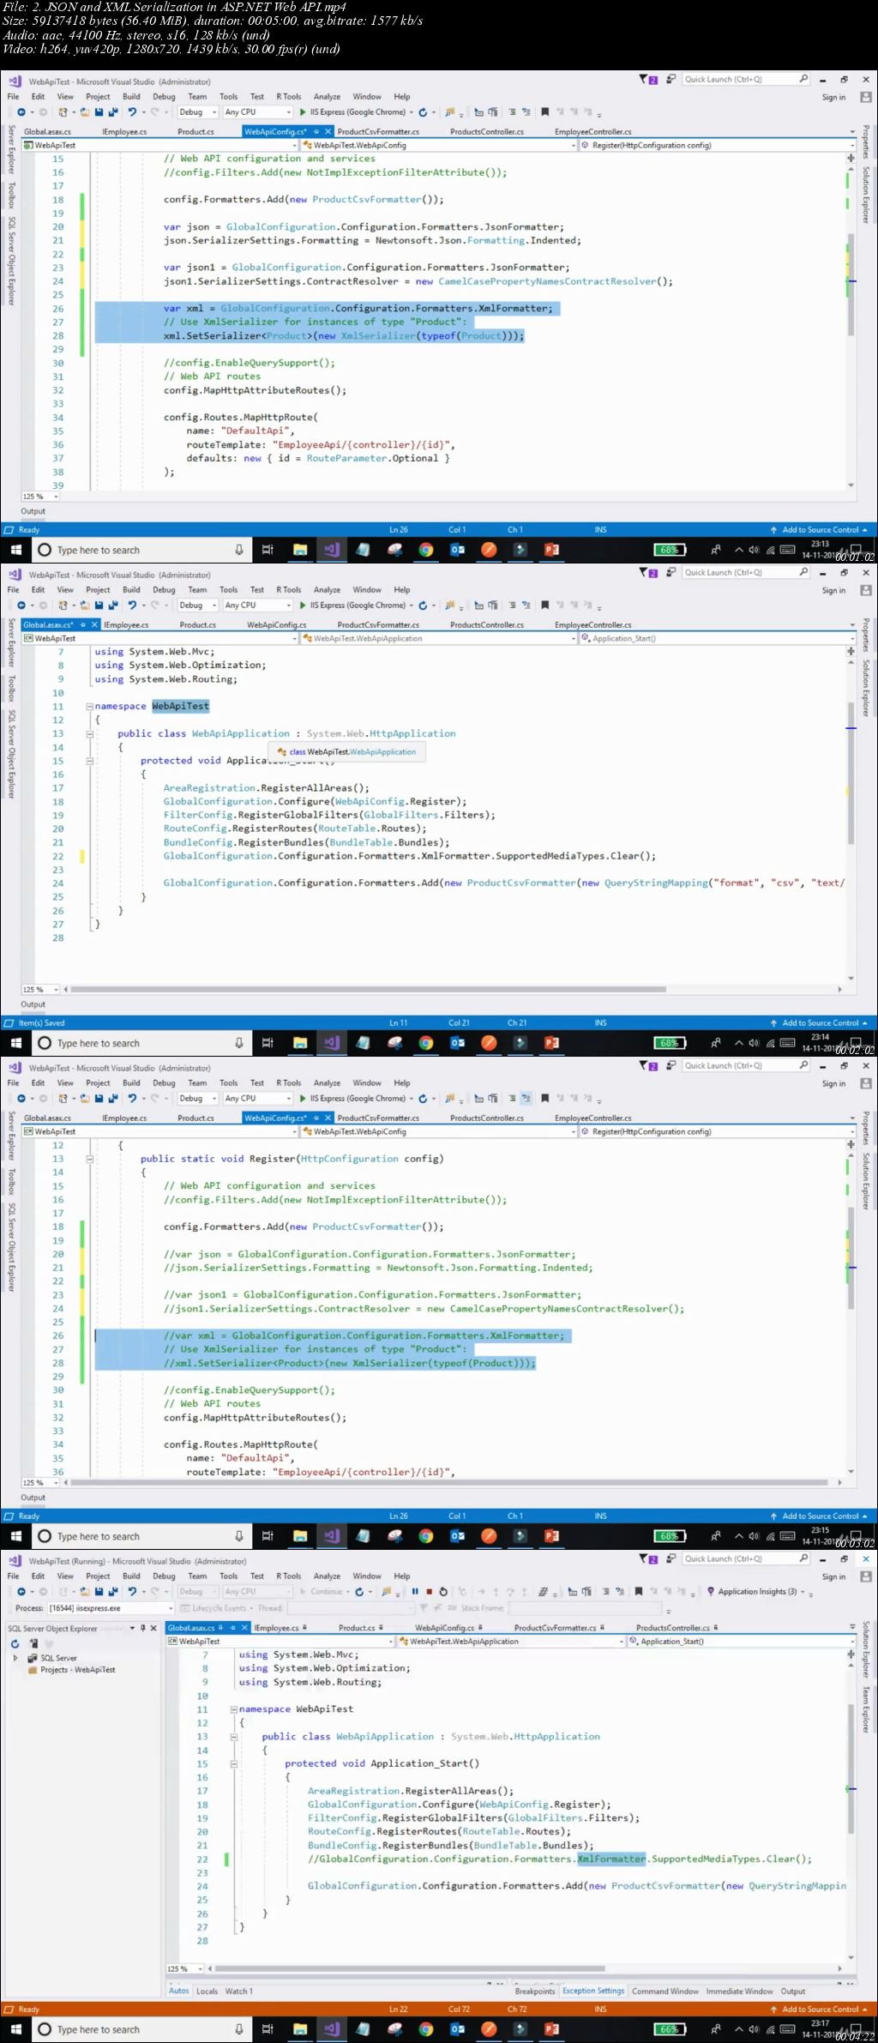Viewport: 878px width, 2043px height.
Task: Click Chrome taskbar icon in 00:01:02 frame
Action: pyautogui.click(x=426, y=550)
